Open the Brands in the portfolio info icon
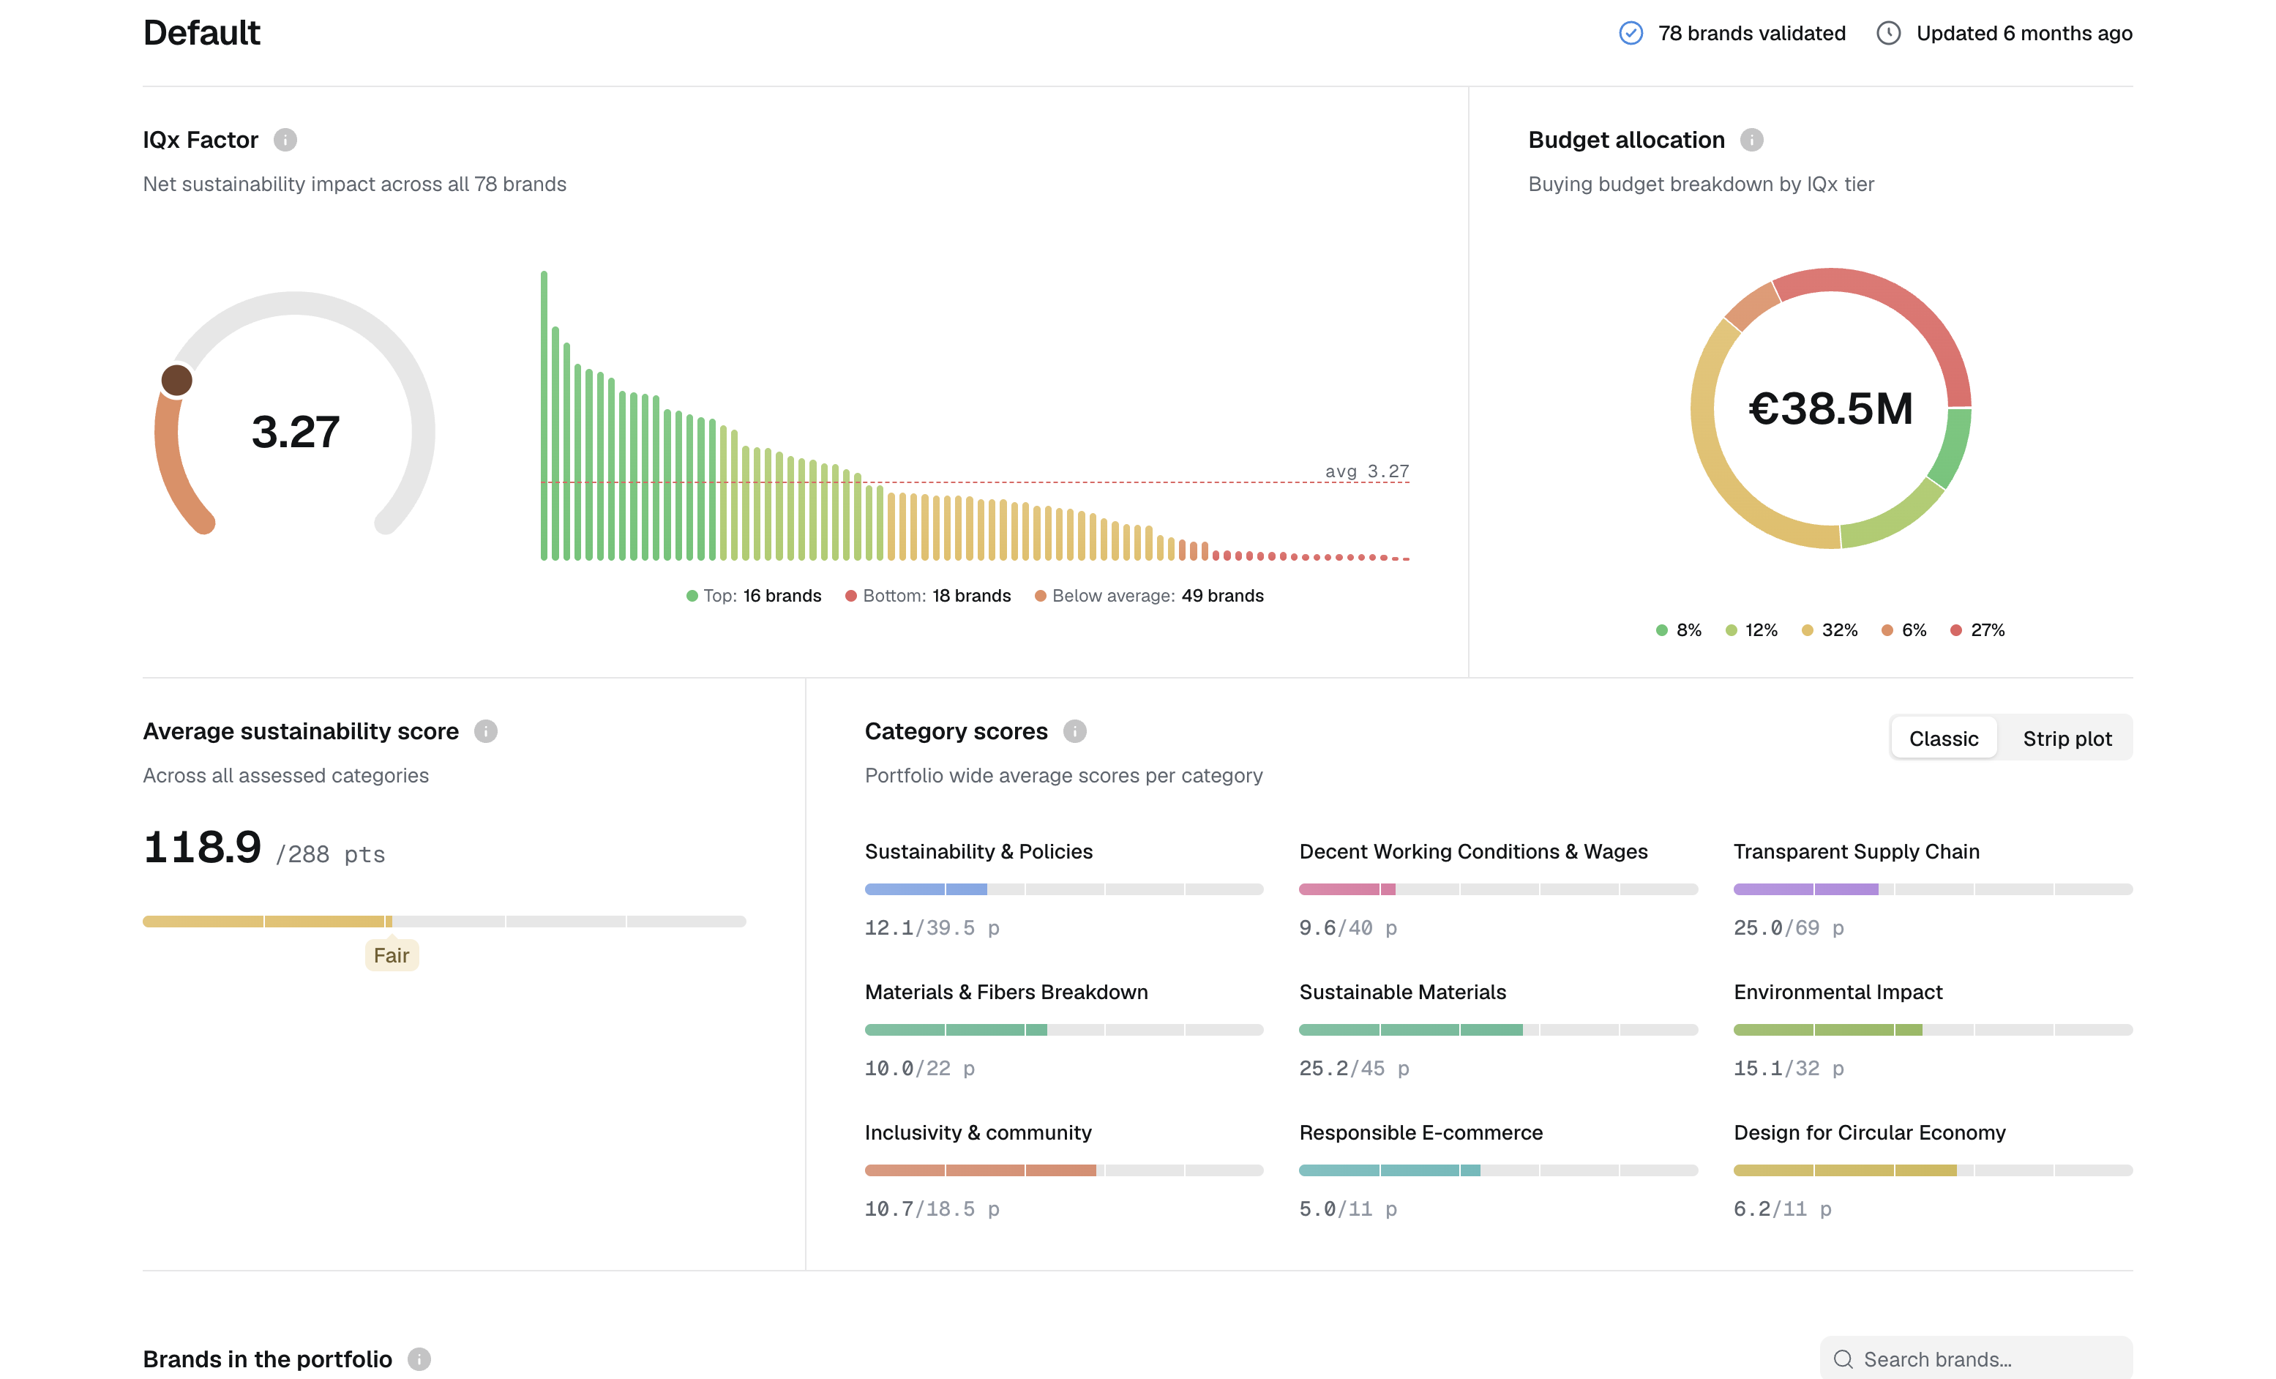2276x1379 pixels. 419,1359
